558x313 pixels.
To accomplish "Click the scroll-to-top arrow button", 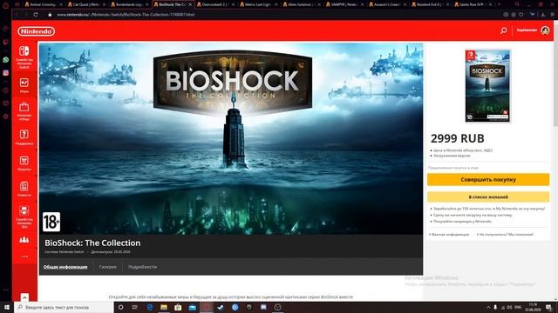I will [24, 297].
